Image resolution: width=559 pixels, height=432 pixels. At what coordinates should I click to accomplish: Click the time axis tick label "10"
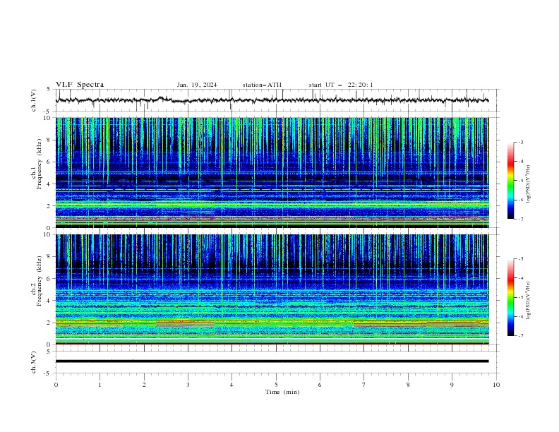(496, 385)
